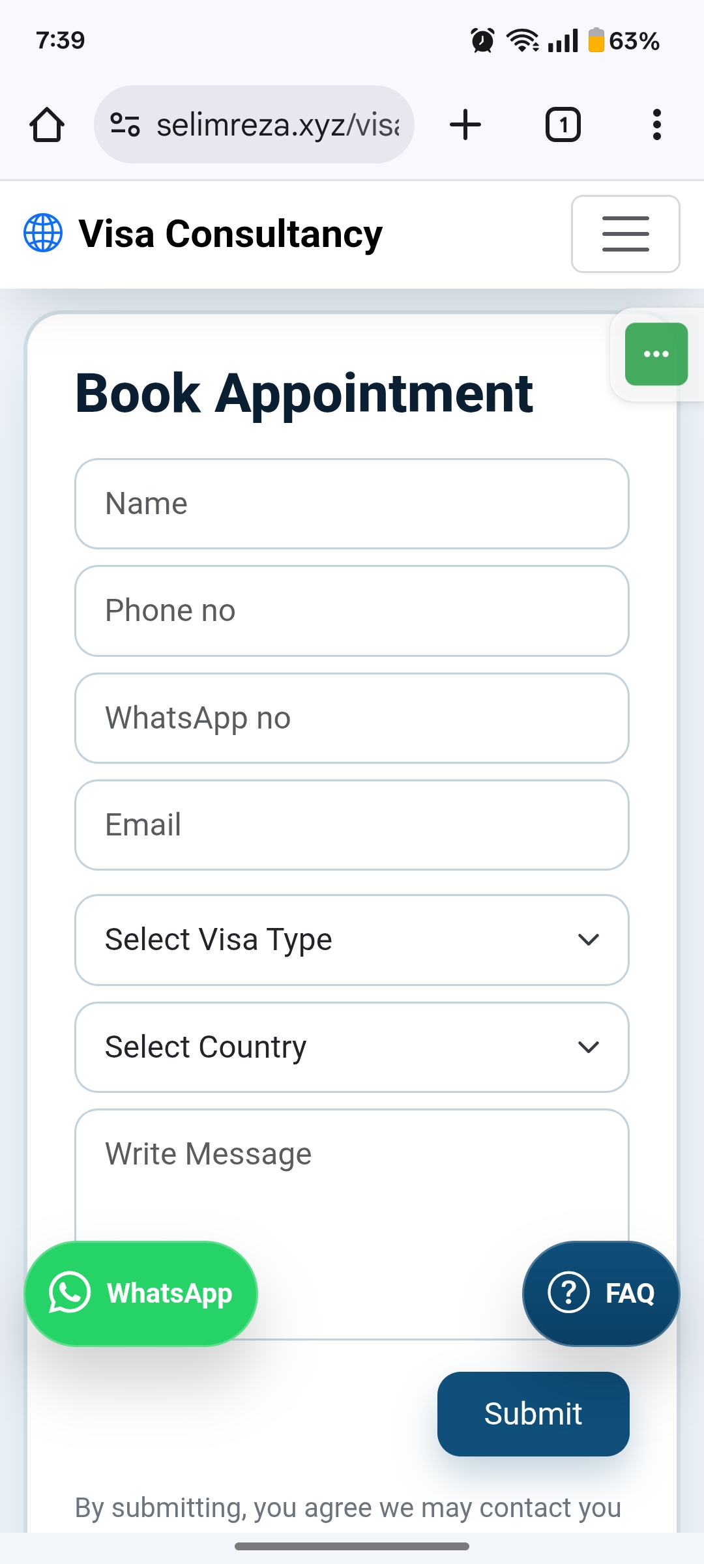Open the Select Visa Type dropdown
This screenshot has height=1564, width=704.
(x=351, y=939)
